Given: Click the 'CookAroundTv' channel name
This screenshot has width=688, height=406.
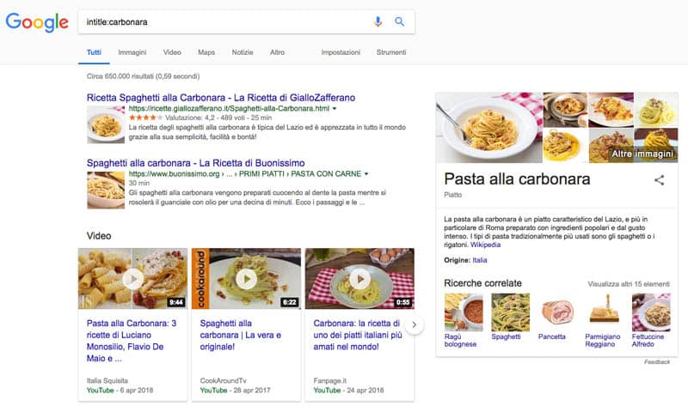Looking at the screenshot, I should pyautogui.click(x=223, y=380).
